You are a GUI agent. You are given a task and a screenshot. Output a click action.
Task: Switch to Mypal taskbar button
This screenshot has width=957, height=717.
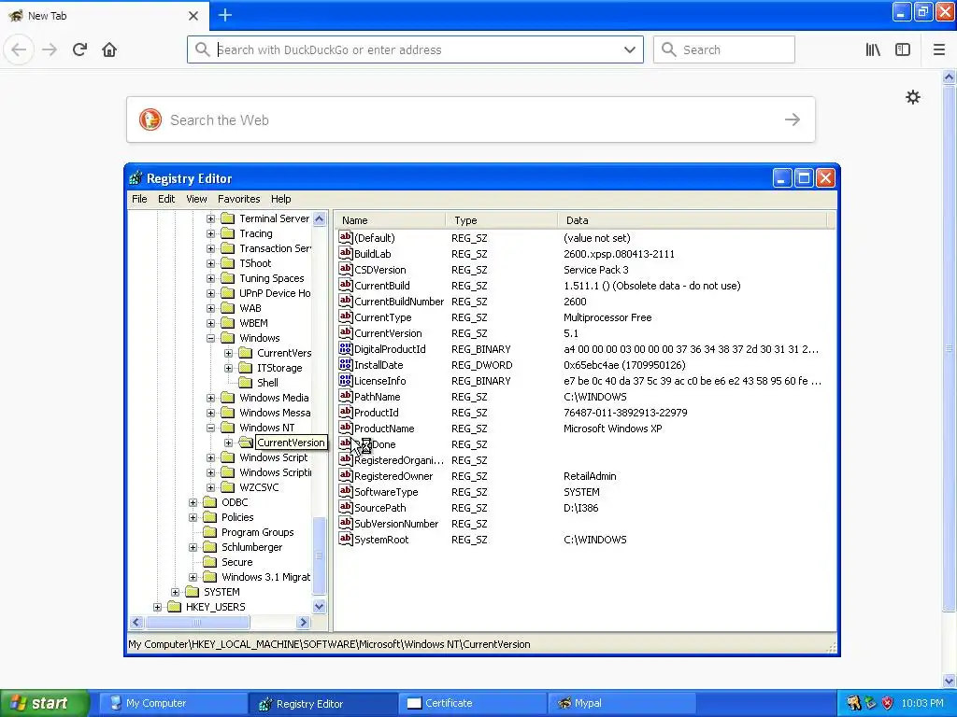[x=621, y=703]
